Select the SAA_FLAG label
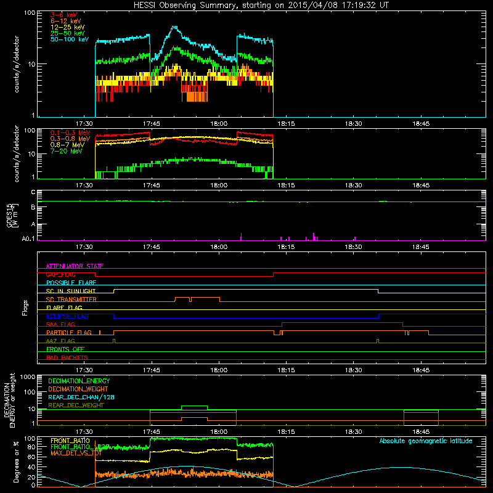Viewport: 493px width, 493px height. click(60, 324)
